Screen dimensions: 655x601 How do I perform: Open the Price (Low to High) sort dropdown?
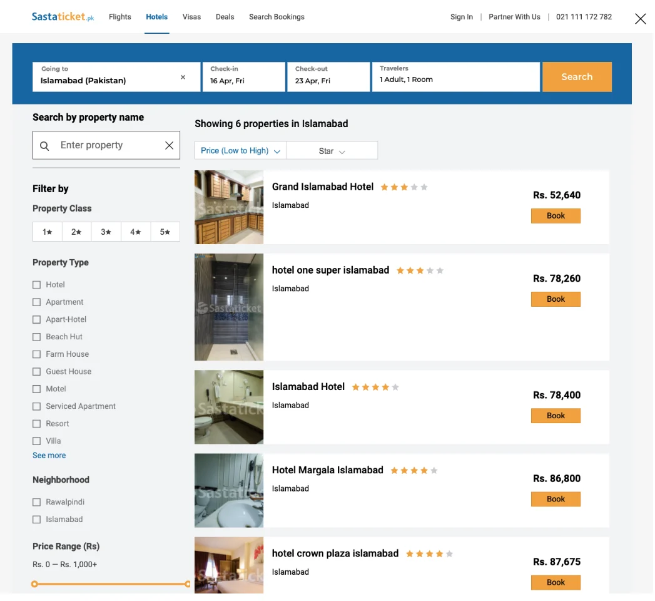coord(240,150)
